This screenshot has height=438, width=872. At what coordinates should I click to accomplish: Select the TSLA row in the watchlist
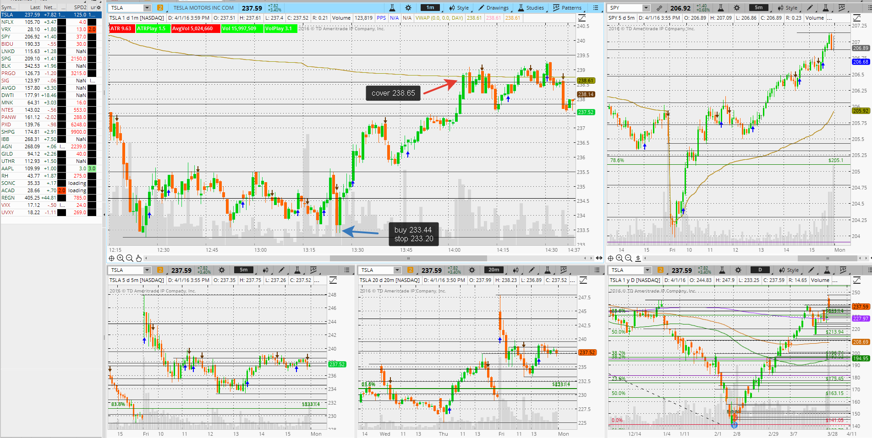click(x=51, y=15)
